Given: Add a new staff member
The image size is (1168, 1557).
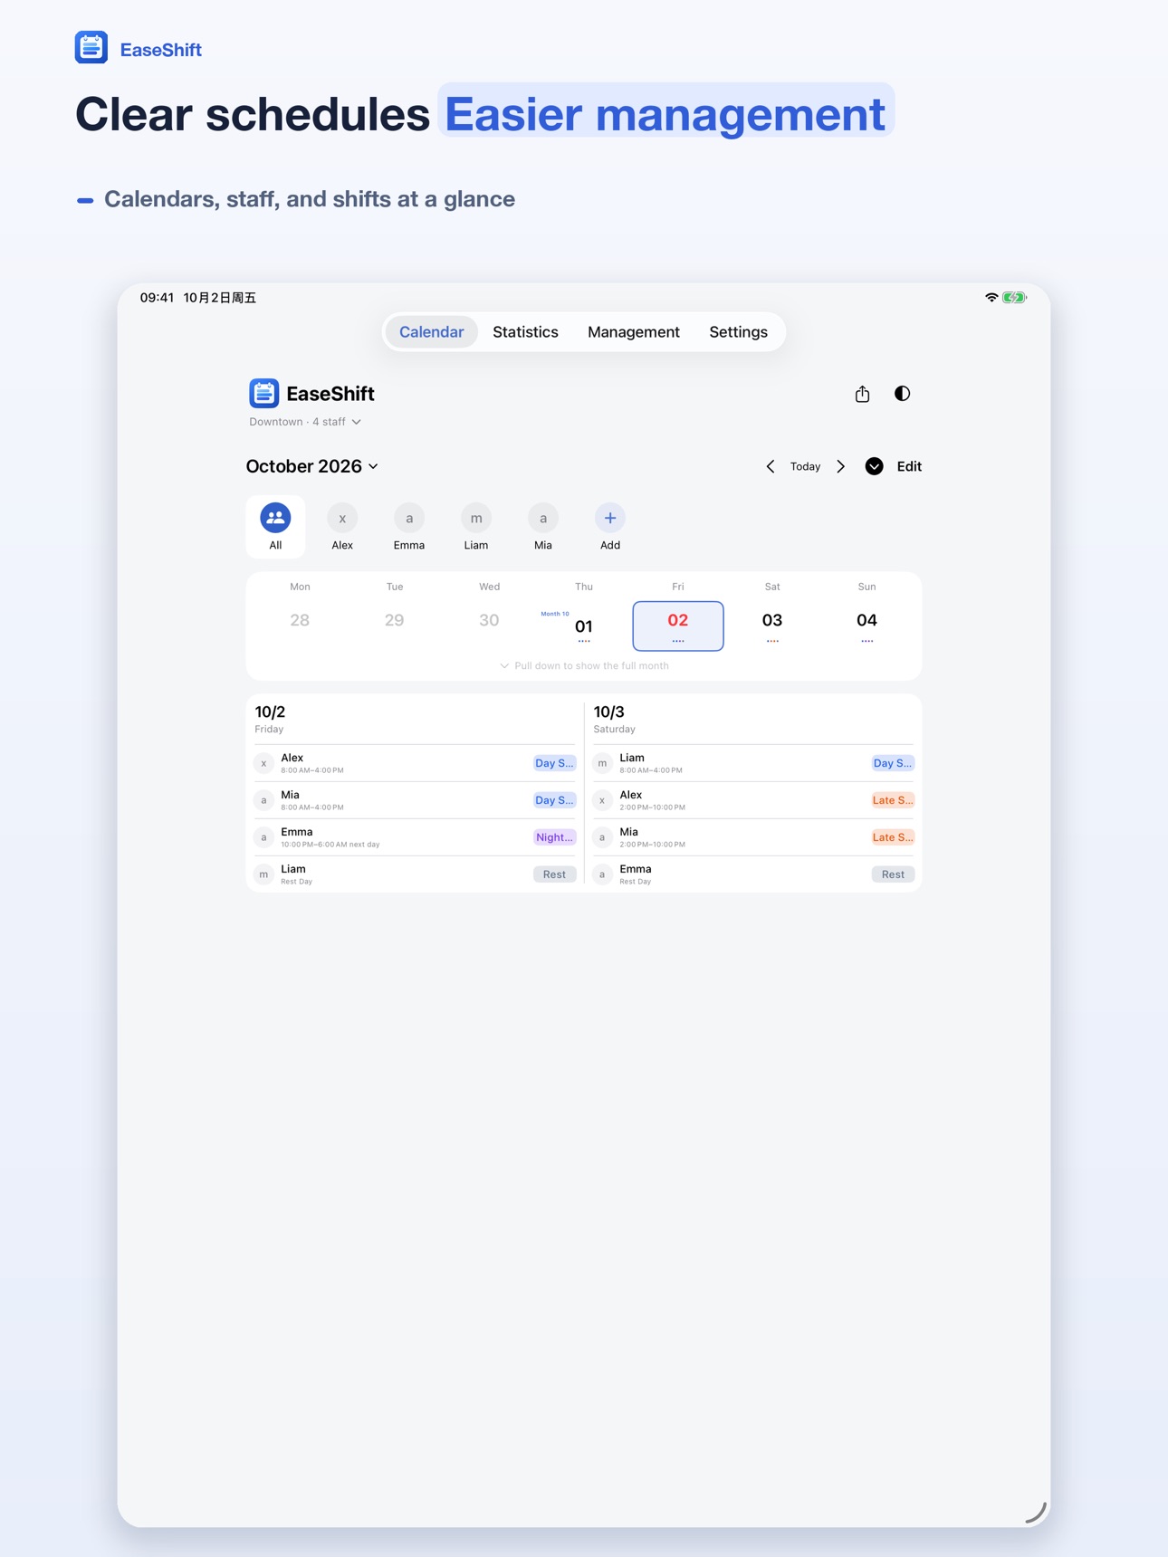Looking at the screenshot, I should (610, 518).
